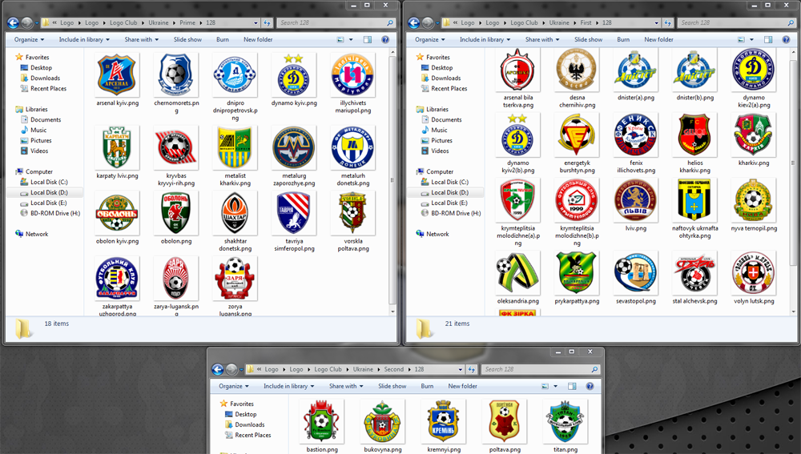801x454 pixels.
Task: Select desna chernihiv.png logo
Action: (576, 70)
